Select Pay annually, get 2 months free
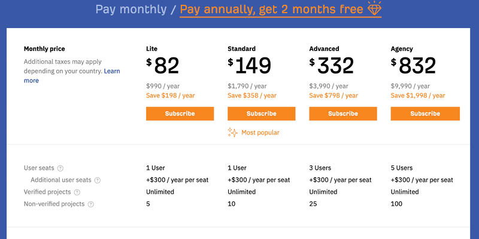Image resolution: width=479 pixels, height=239 pixels. pyautogui.click(x=271, y=10)
